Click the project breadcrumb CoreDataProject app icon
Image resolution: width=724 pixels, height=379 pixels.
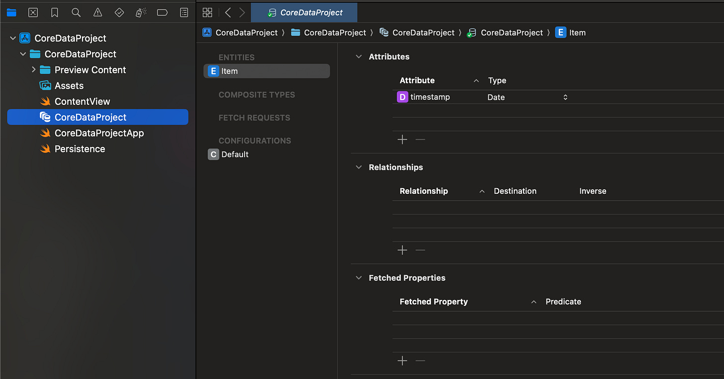pyautogui.click(x=207, y=32)
